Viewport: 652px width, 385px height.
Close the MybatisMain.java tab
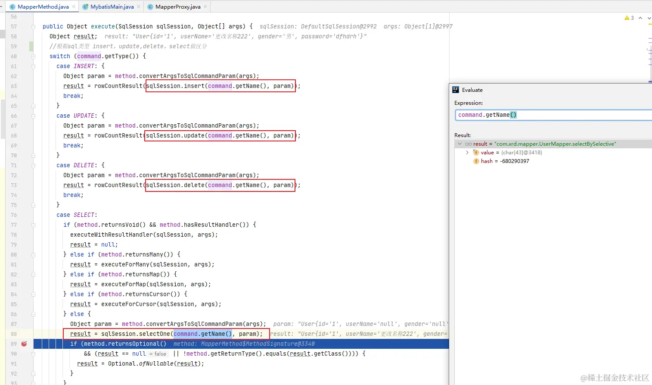coord(138,7)
